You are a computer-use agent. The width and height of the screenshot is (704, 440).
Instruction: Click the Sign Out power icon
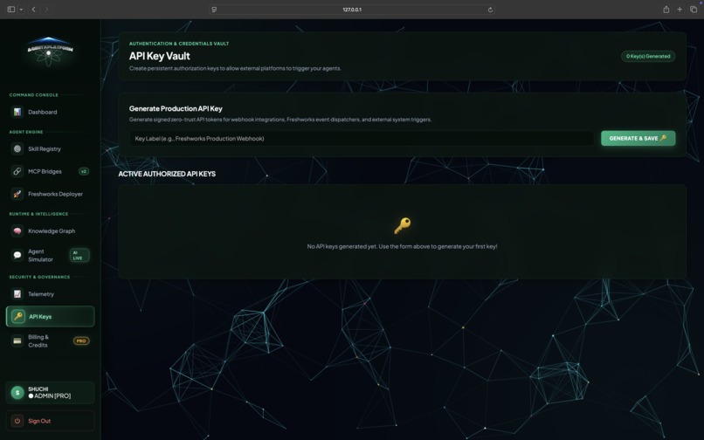(x=17, y=421)
